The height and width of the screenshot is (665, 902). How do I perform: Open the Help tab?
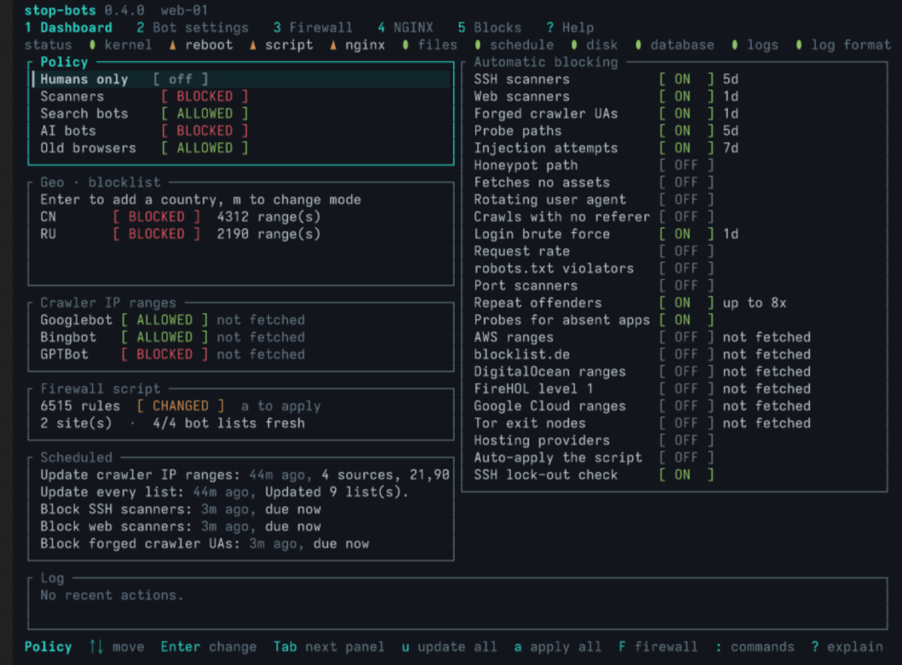tap(570, 28)
